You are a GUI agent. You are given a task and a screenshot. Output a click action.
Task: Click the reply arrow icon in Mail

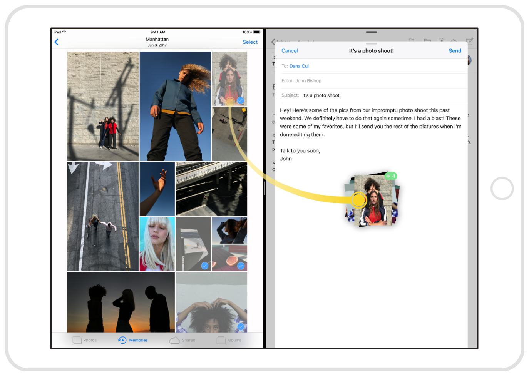click(454, 41)
